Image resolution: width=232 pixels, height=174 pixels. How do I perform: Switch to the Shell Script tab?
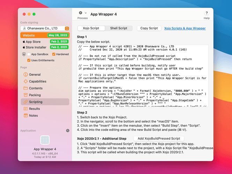coord(119,28)
